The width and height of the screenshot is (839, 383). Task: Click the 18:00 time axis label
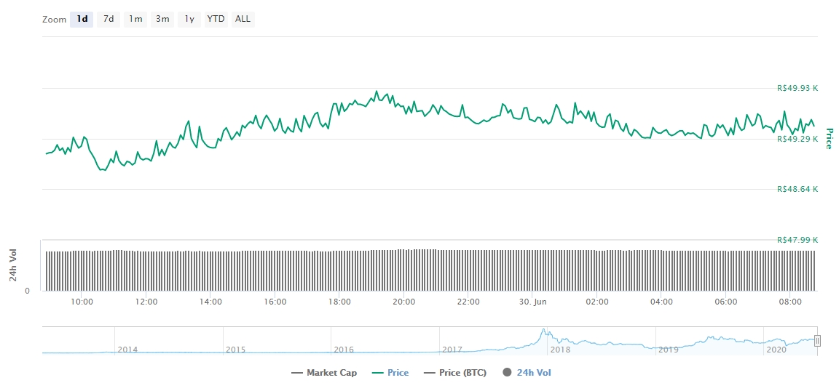click(x=339, y=302)
